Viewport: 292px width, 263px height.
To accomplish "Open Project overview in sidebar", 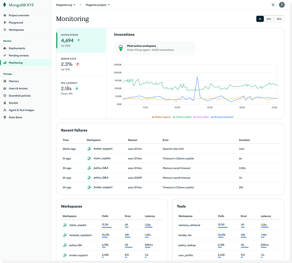I will tap(19, 15).
